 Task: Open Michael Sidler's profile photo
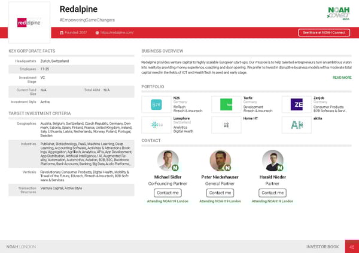point(167,161)
